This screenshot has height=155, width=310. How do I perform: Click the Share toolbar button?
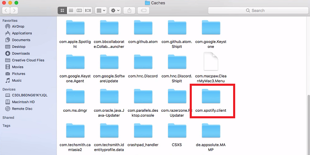[x=129, y=10]
